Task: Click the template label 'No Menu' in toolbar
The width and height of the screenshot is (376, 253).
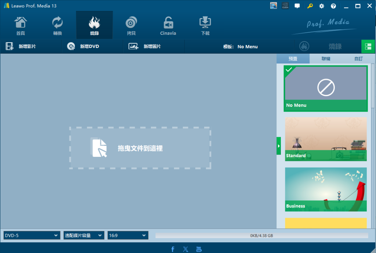Action: coord(247,47)
